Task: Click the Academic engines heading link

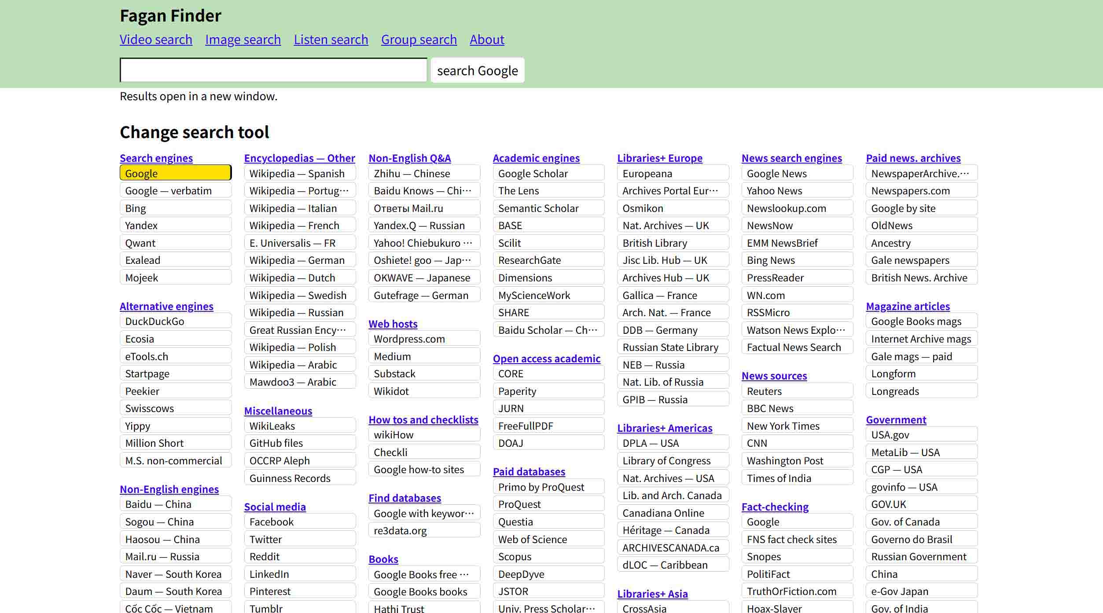Action: (x=536, y=158)
